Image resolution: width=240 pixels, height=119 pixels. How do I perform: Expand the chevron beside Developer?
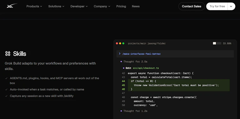[87, 6]
